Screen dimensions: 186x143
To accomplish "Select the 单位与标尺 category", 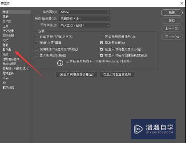I will pos(10,64).
